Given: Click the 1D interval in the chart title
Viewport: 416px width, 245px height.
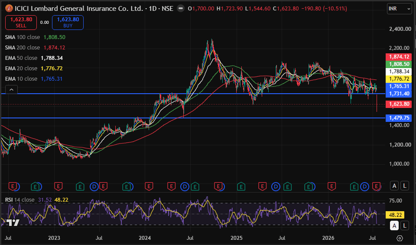Looking at the screenshot, I should (x=152, y=9).
